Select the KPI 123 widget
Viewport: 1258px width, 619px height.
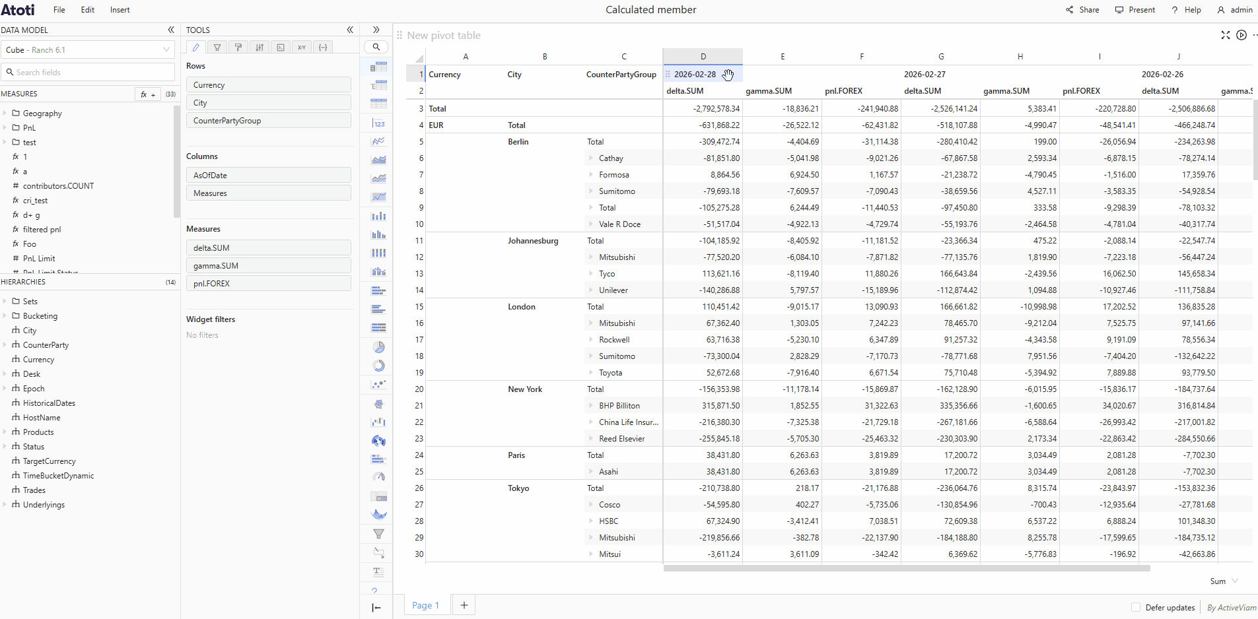[x=378, y=123]
